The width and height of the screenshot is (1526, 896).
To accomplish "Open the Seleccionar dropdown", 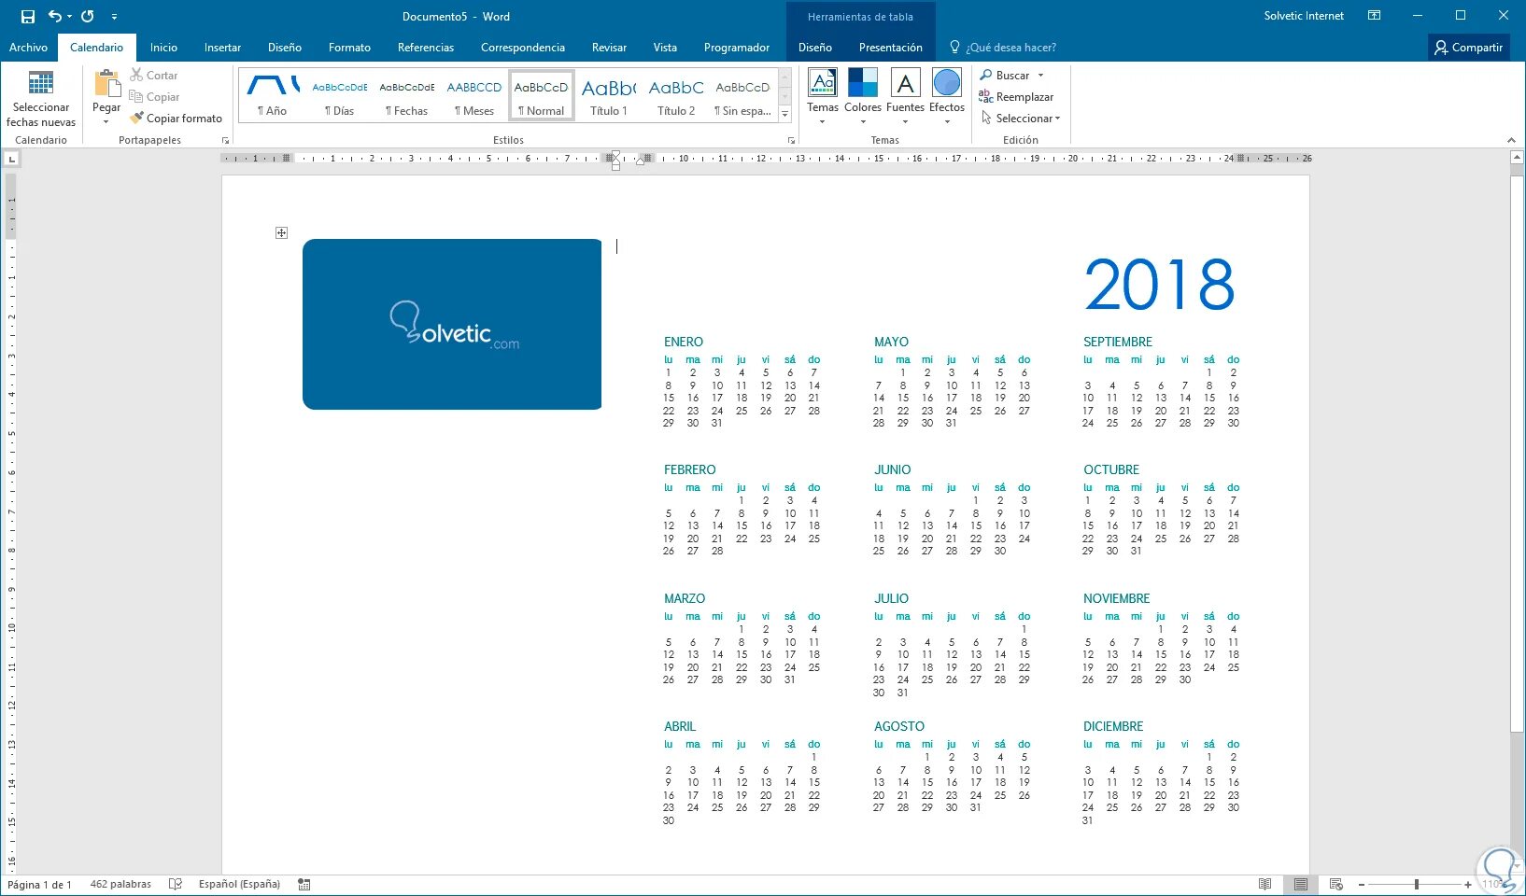I will pyautogui.click(x=1020, y=118).
